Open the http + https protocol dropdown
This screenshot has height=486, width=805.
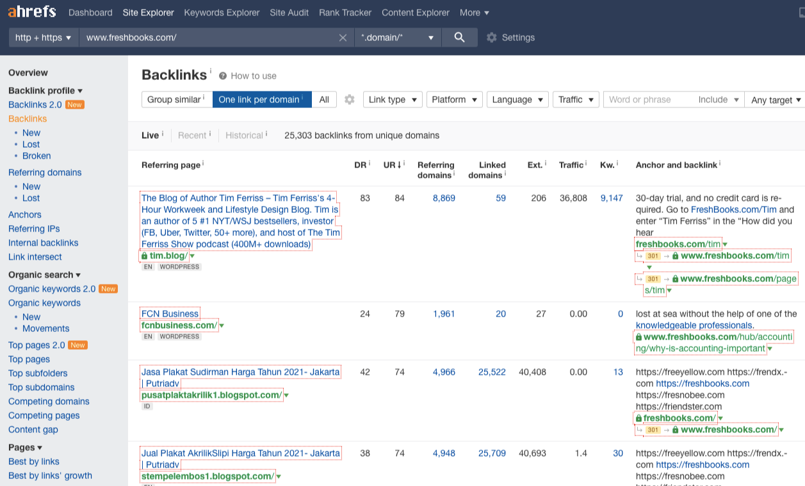tap(44, 38)
